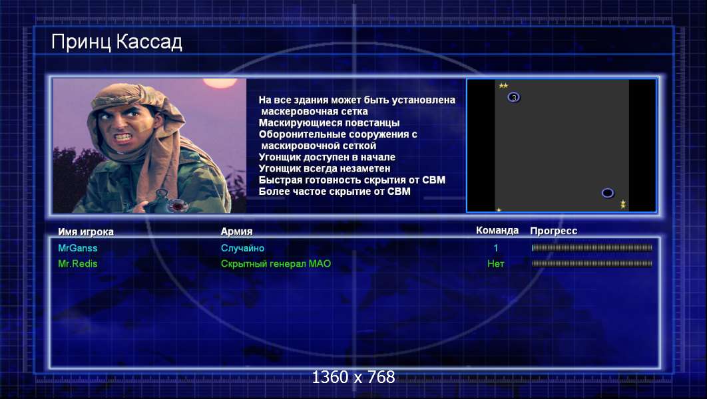Click the 'Имя игрока' column header

coord(86,232)
